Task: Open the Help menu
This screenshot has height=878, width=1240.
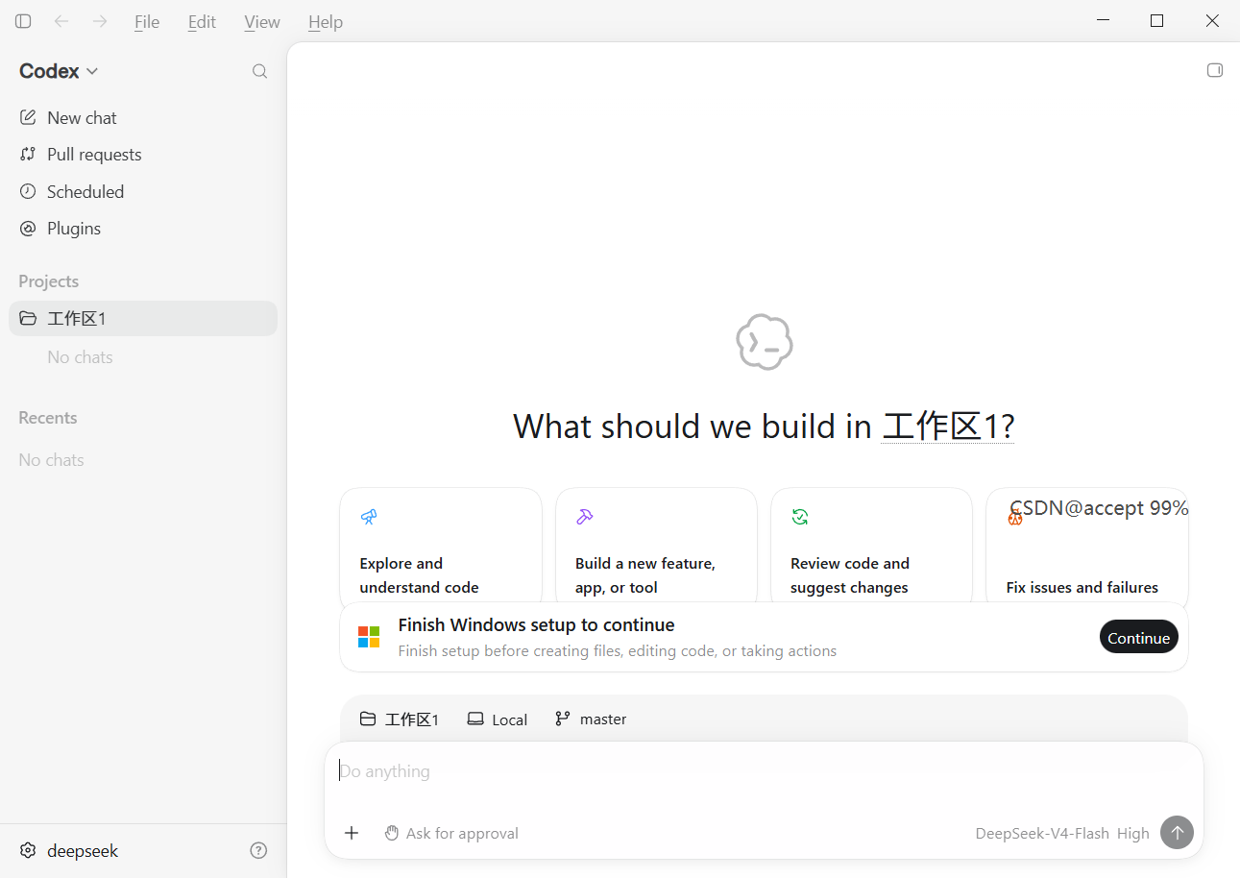Action: [x=326, y=21]
